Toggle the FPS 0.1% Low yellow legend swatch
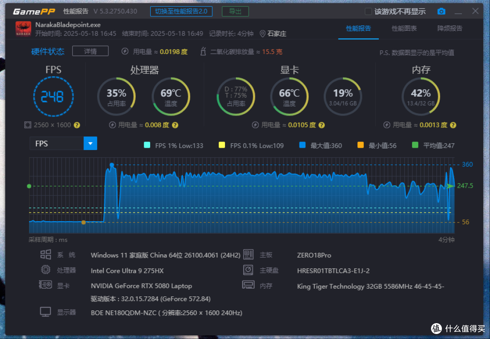This screenshot has width=490, height=339. tap(222, 145)
